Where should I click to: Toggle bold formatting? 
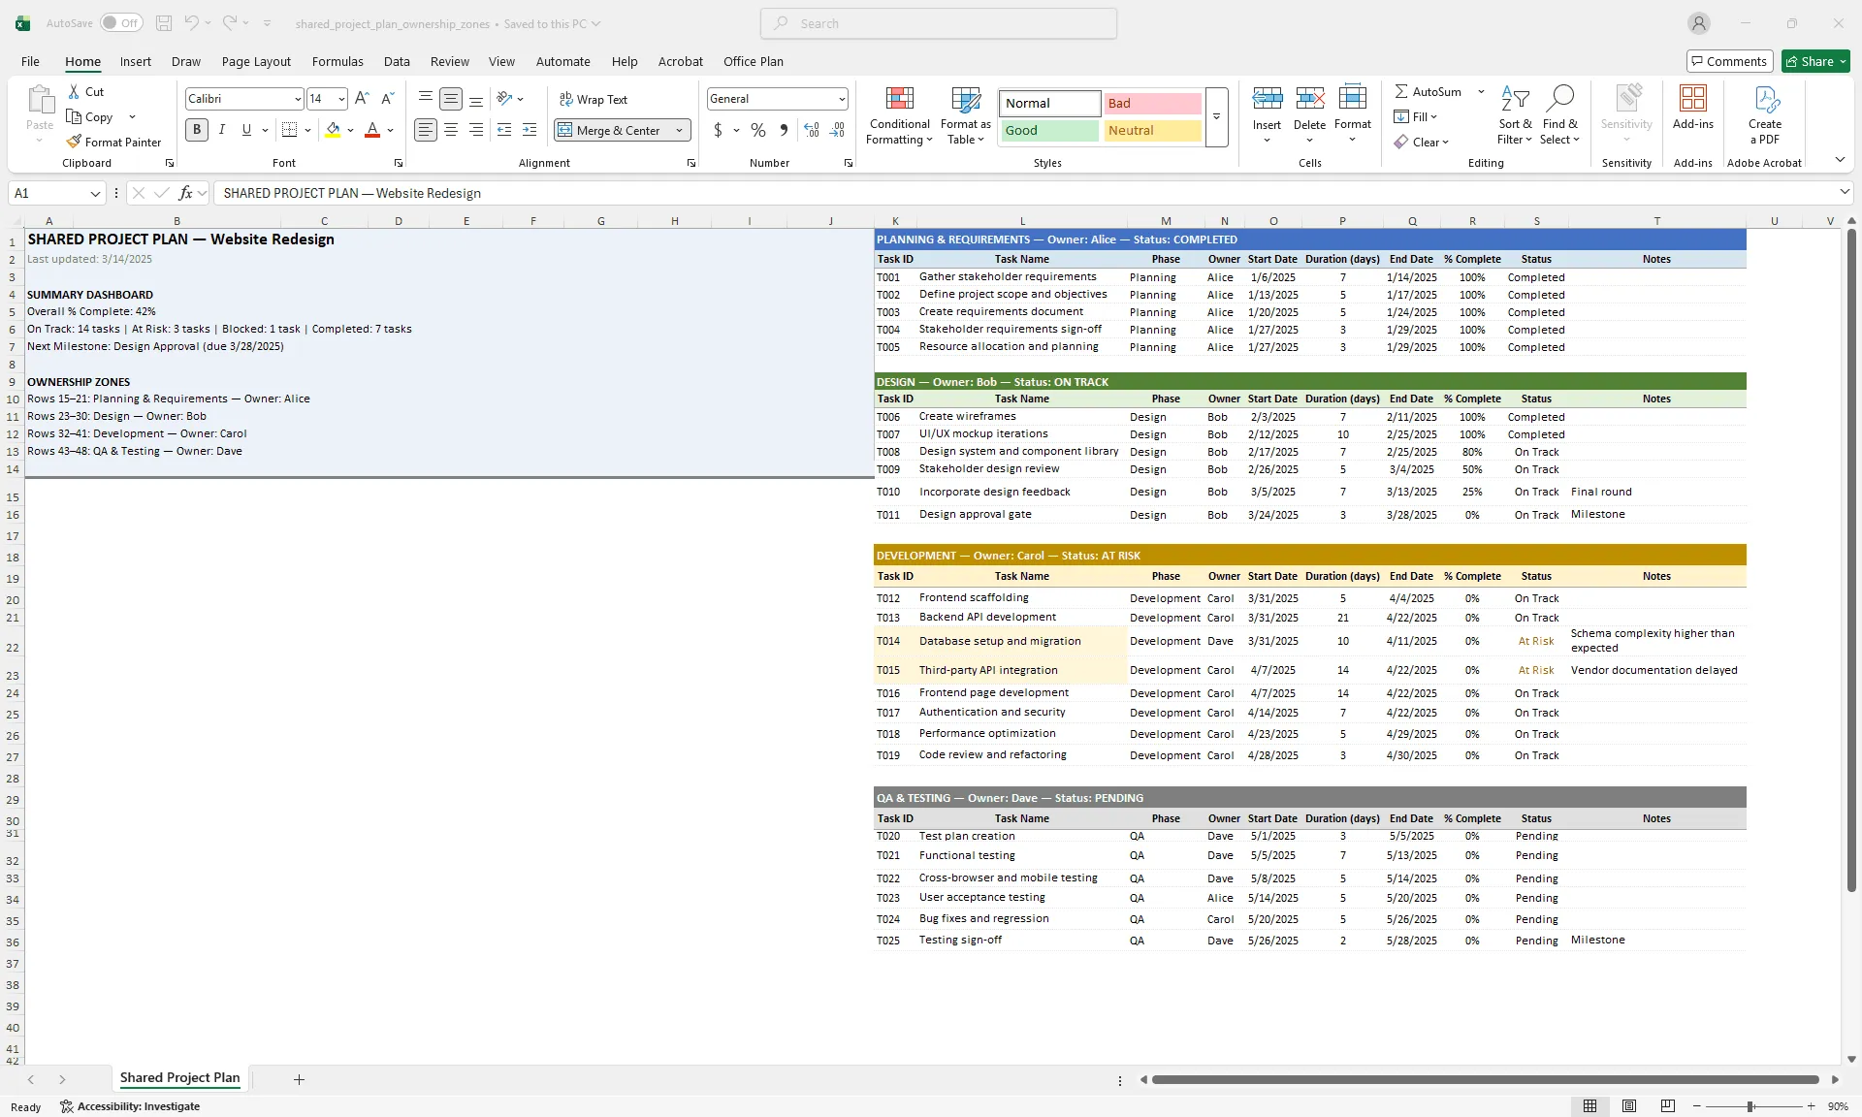(x=197, y=129)
